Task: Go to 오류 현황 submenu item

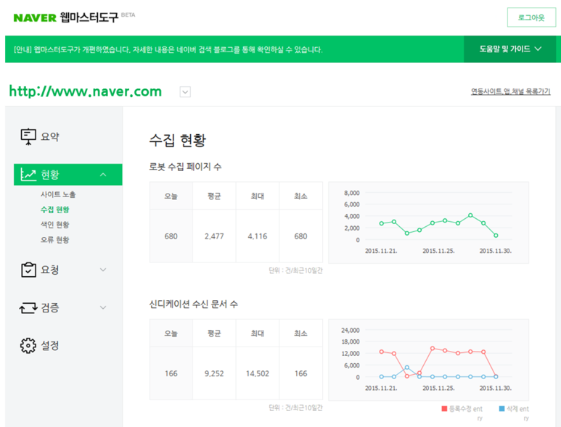Action: (x=55, y=240)
